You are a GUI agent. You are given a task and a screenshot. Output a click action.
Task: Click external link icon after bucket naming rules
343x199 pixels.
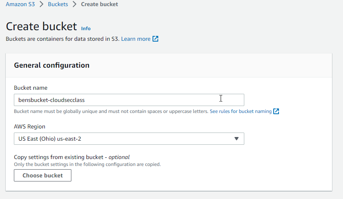pos(276,111)
